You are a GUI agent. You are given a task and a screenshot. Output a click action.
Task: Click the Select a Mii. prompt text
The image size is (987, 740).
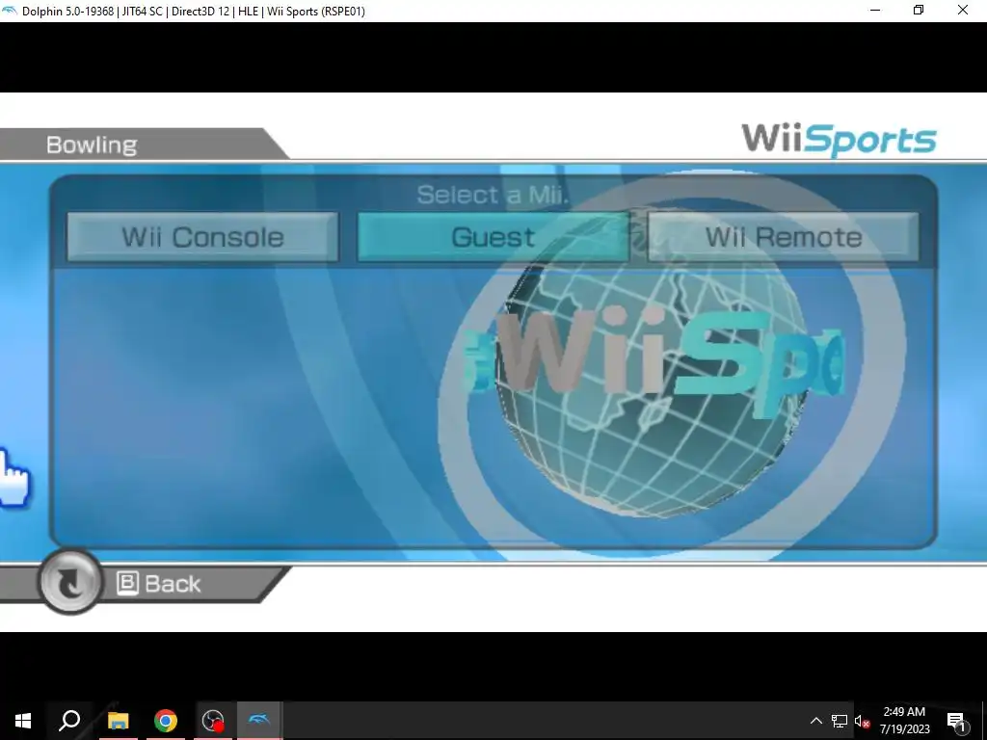[x=493, y=195]
